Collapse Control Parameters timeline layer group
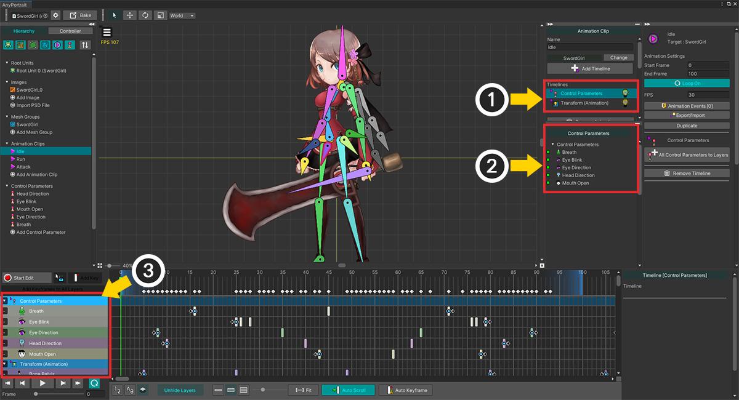This screenshot has width=739, height=400. (x=5, y=301)
